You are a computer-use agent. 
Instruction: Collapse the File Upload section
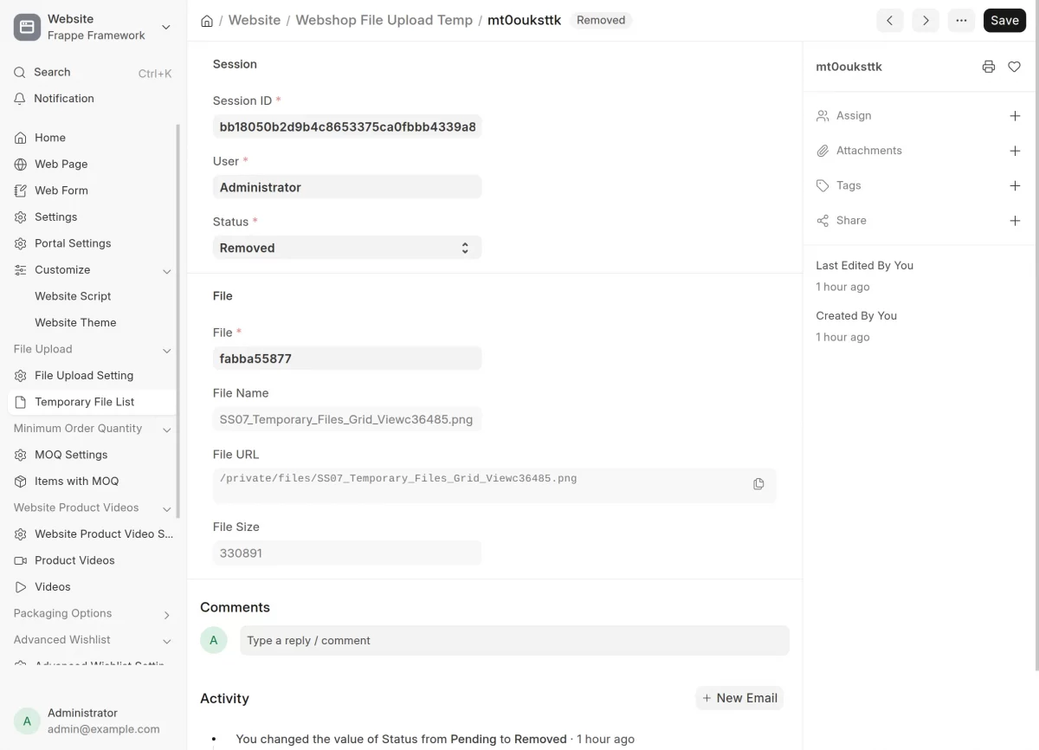tap(167, 350)
